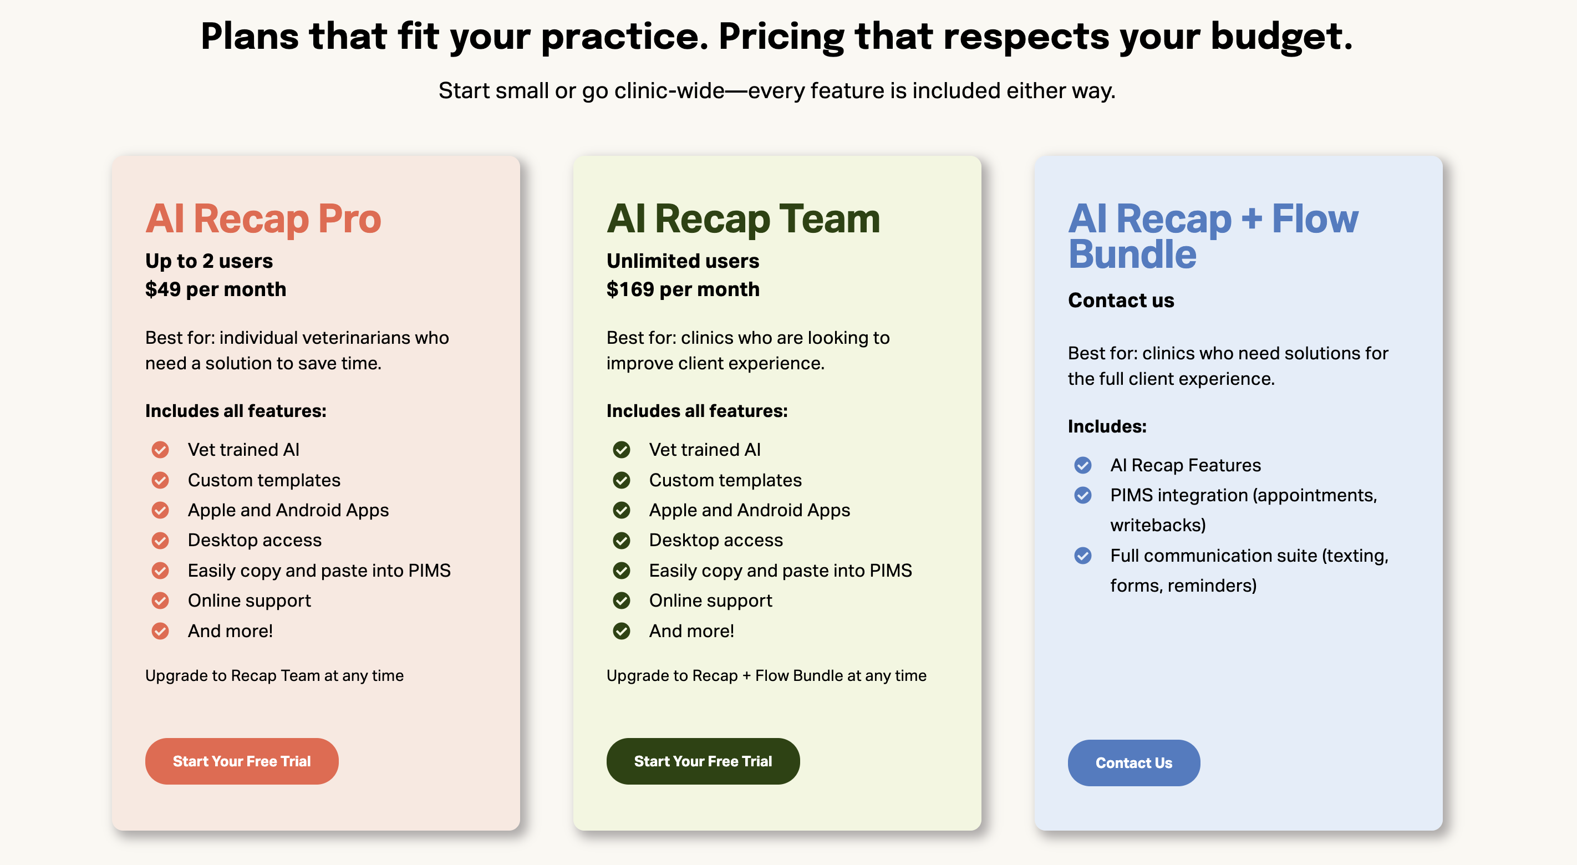
Task: Click Upgrade to Recap + Flow Bundle text
Action: (766, 675)
